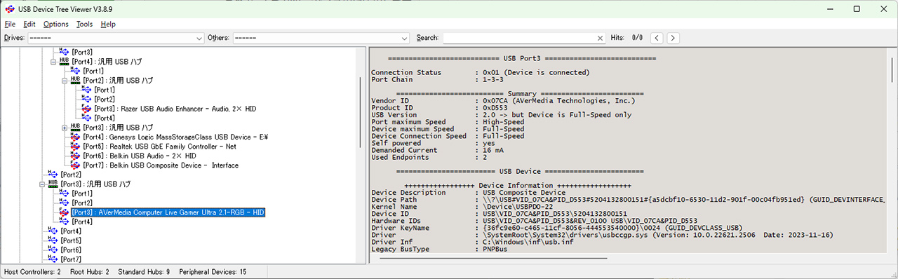
Task: Click the AVerMedia Live Gamer Ultra device icon
Action: (64, 212)
